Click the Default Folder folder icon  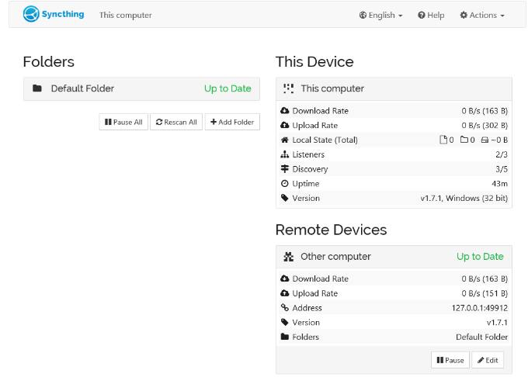pos(37,88)
